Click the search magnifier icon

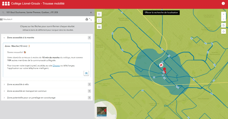(x=3, y=13)
